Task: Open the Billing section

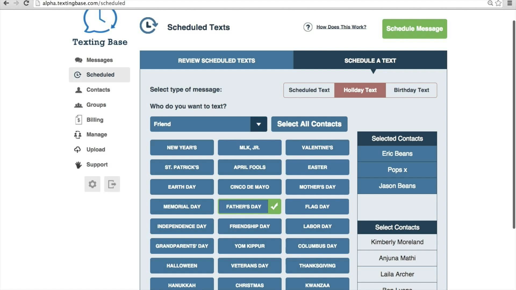Action: [95, 119]
